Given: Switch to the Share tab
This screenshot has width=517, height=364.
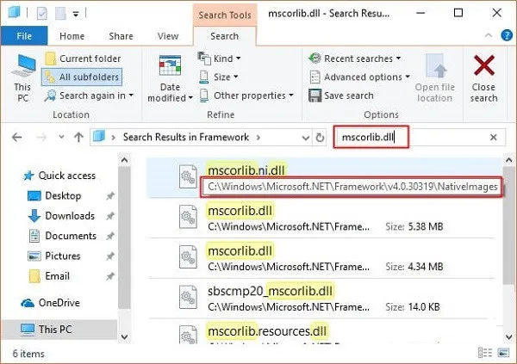Looking at the screenshot, I should 120,36.
